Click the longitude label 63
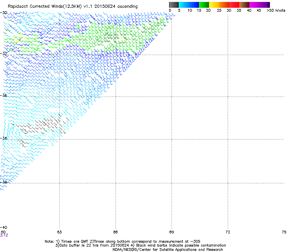The image size is (287, 252). pyautogui.click(x=59, y=232)
